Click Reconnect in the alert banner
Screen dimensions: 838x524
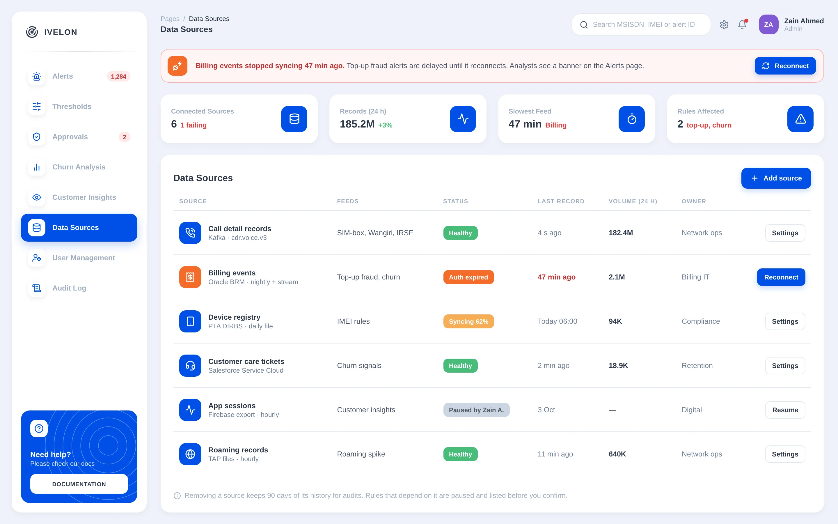click(x=785, y=66)
